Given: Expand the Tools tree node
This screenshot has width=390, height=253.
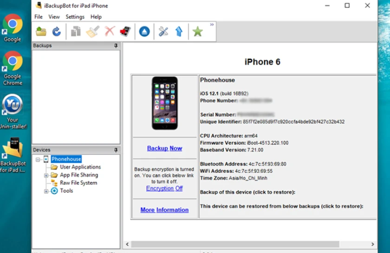Looking at the screenshot, I should click(x=46, y=191).
